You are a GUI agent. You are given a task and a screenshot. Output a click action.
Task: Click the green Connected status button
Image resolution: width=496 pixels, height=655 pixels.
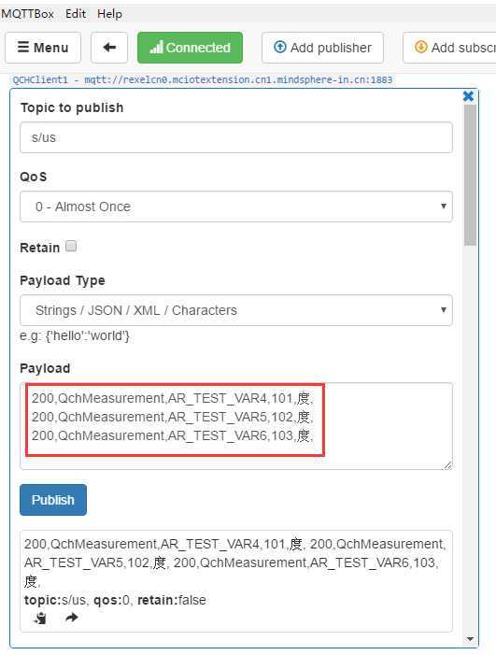pyautogui.click(x=190, y=48)
